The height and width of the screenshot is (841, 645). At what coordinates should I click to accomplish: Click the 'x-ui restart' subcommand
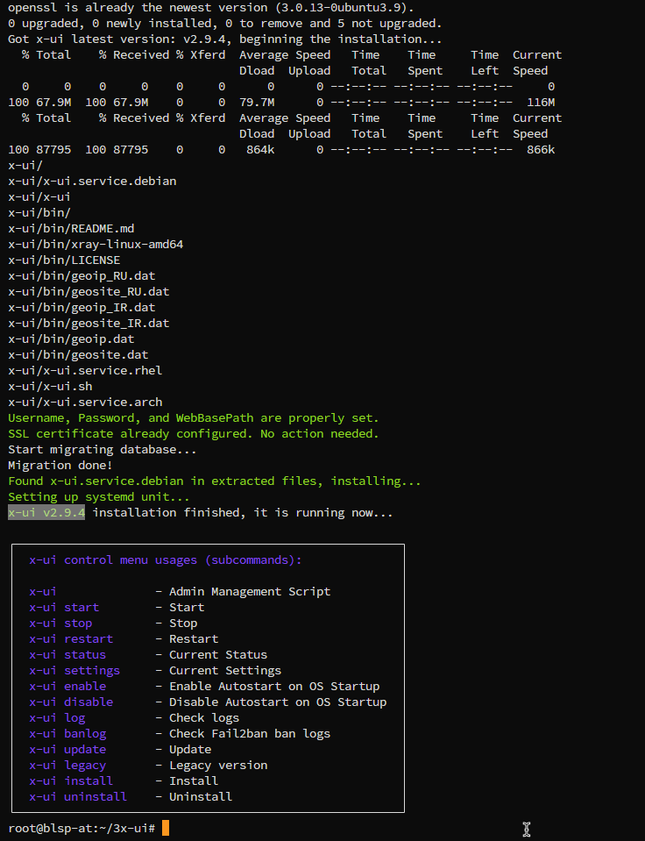point(71,638)
